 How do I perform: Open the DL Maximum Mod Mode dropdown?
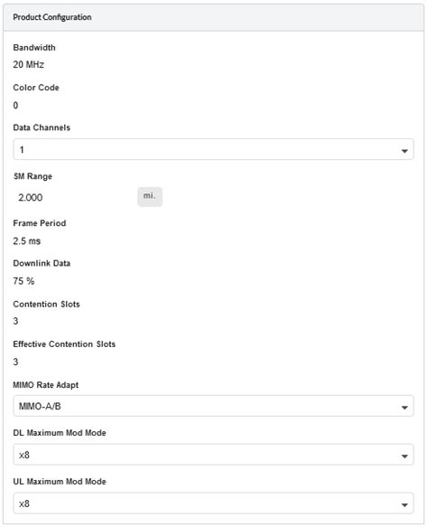coord(213,455)
